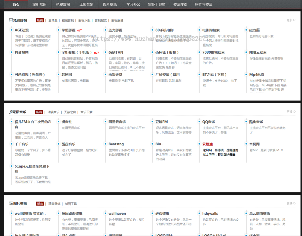The width and height of the screenshot is (302, 236).
Task: Open the 韩剧TVN link
Action: 116,52
